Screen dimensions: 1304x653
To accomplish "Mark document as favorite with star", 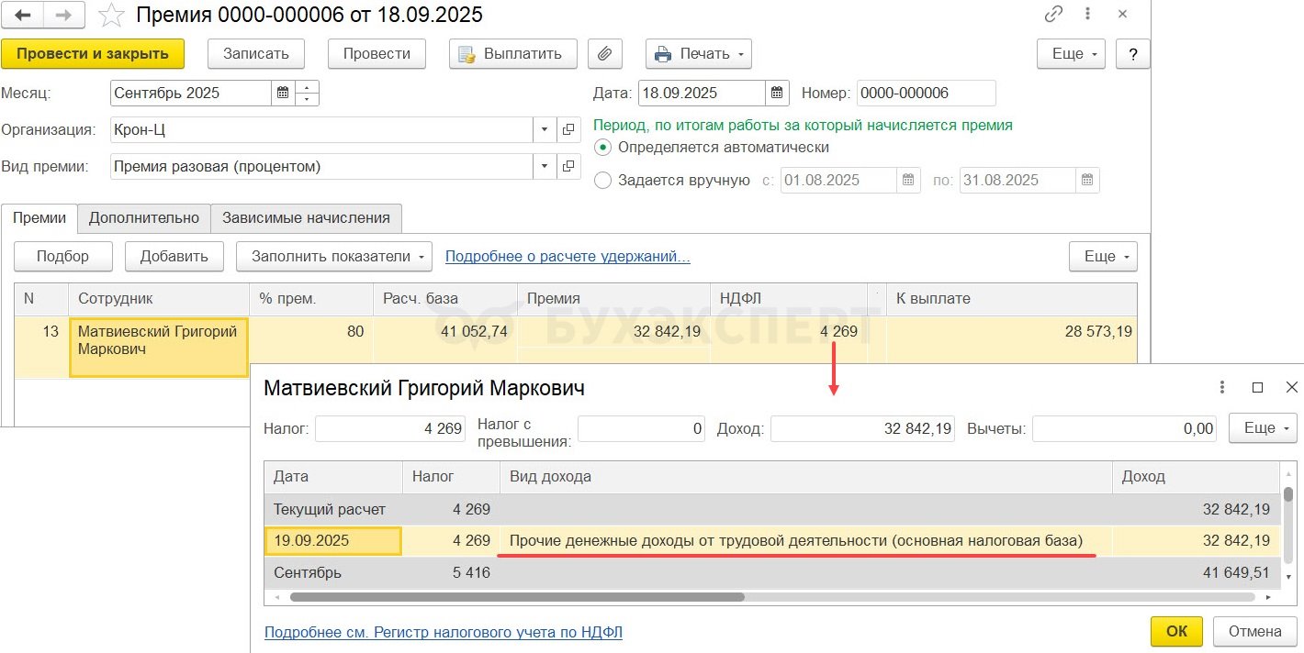I will (x=111, y=16).
